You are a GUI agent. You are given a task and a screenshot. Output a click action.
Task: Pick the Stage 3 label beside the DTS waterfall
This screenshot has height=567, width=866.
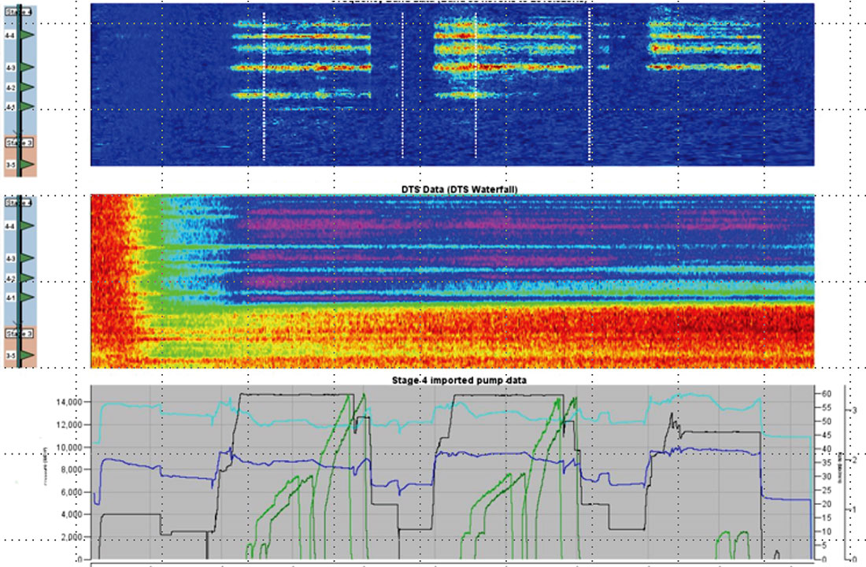19,333
